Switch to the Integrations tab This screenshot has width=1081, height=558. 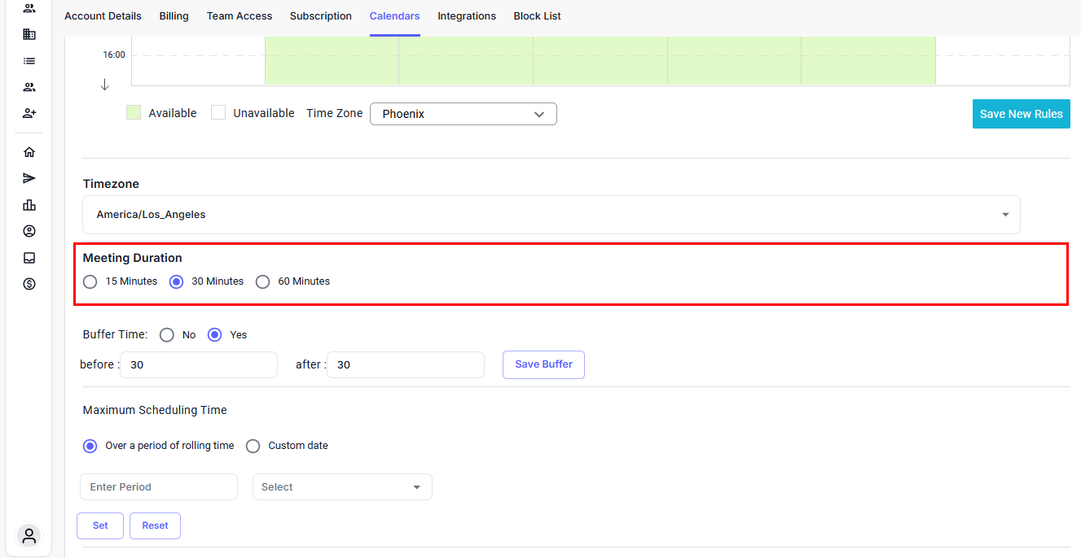(466, 16)
